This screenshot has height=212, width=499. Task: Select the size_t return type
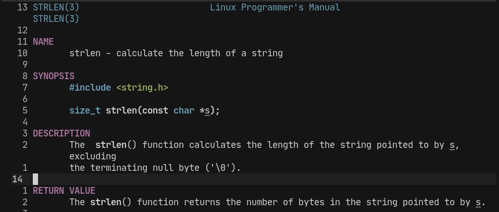85,110
